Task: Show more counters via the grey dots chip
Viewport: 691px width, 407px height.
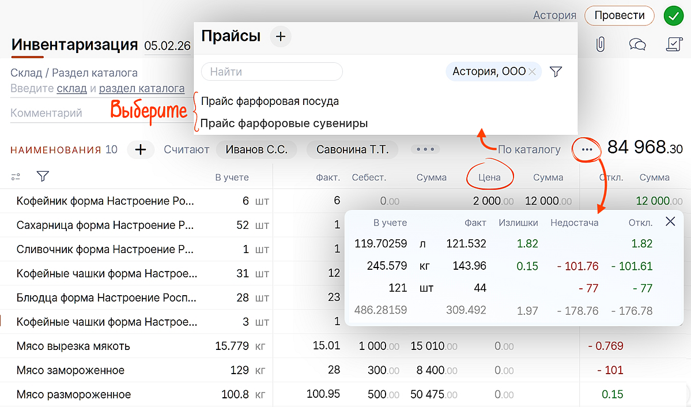Action: pyautogui.click(x=425, y=149)
